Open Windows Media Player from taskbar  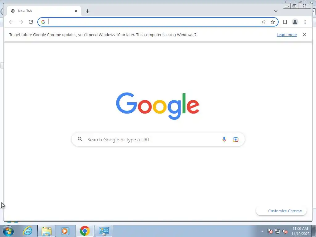[65, 231]
